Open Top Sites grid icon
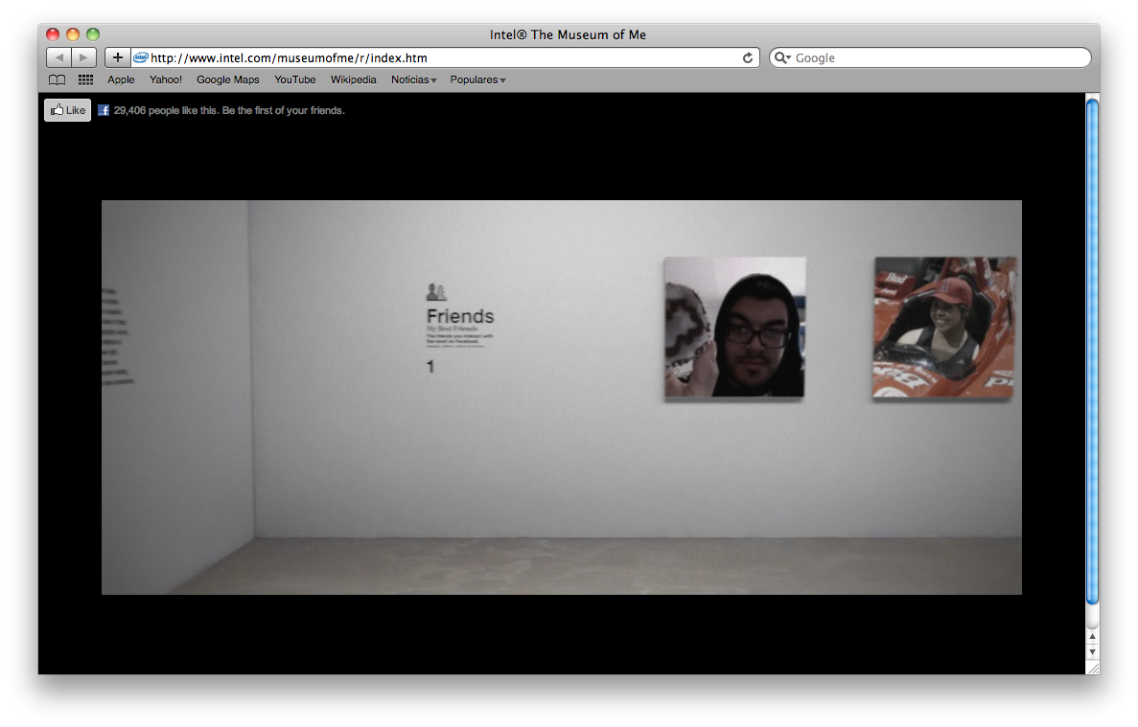This screenshot has height=727, width=1138. [x=85, y=80]
